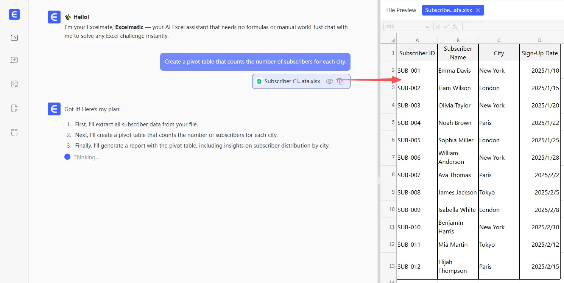Screen dimensions: 564x283
Task: Select column C header
Action: coord(499,40)
